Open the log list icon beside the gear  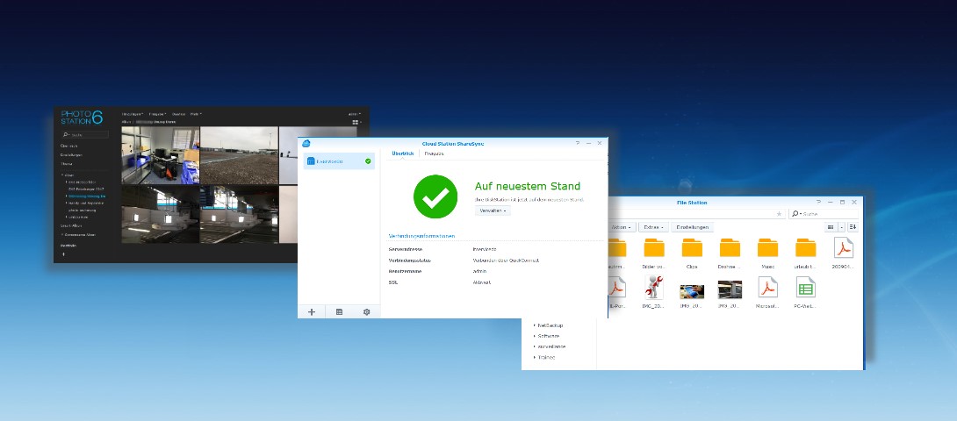point(340,311)
